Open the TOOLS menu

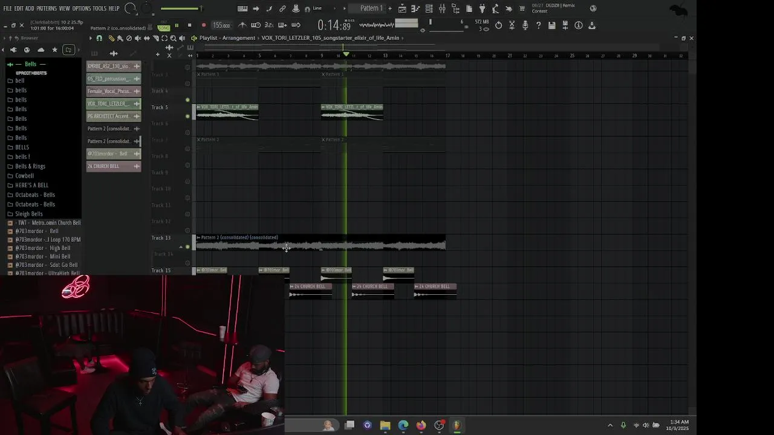coord(99,8)
